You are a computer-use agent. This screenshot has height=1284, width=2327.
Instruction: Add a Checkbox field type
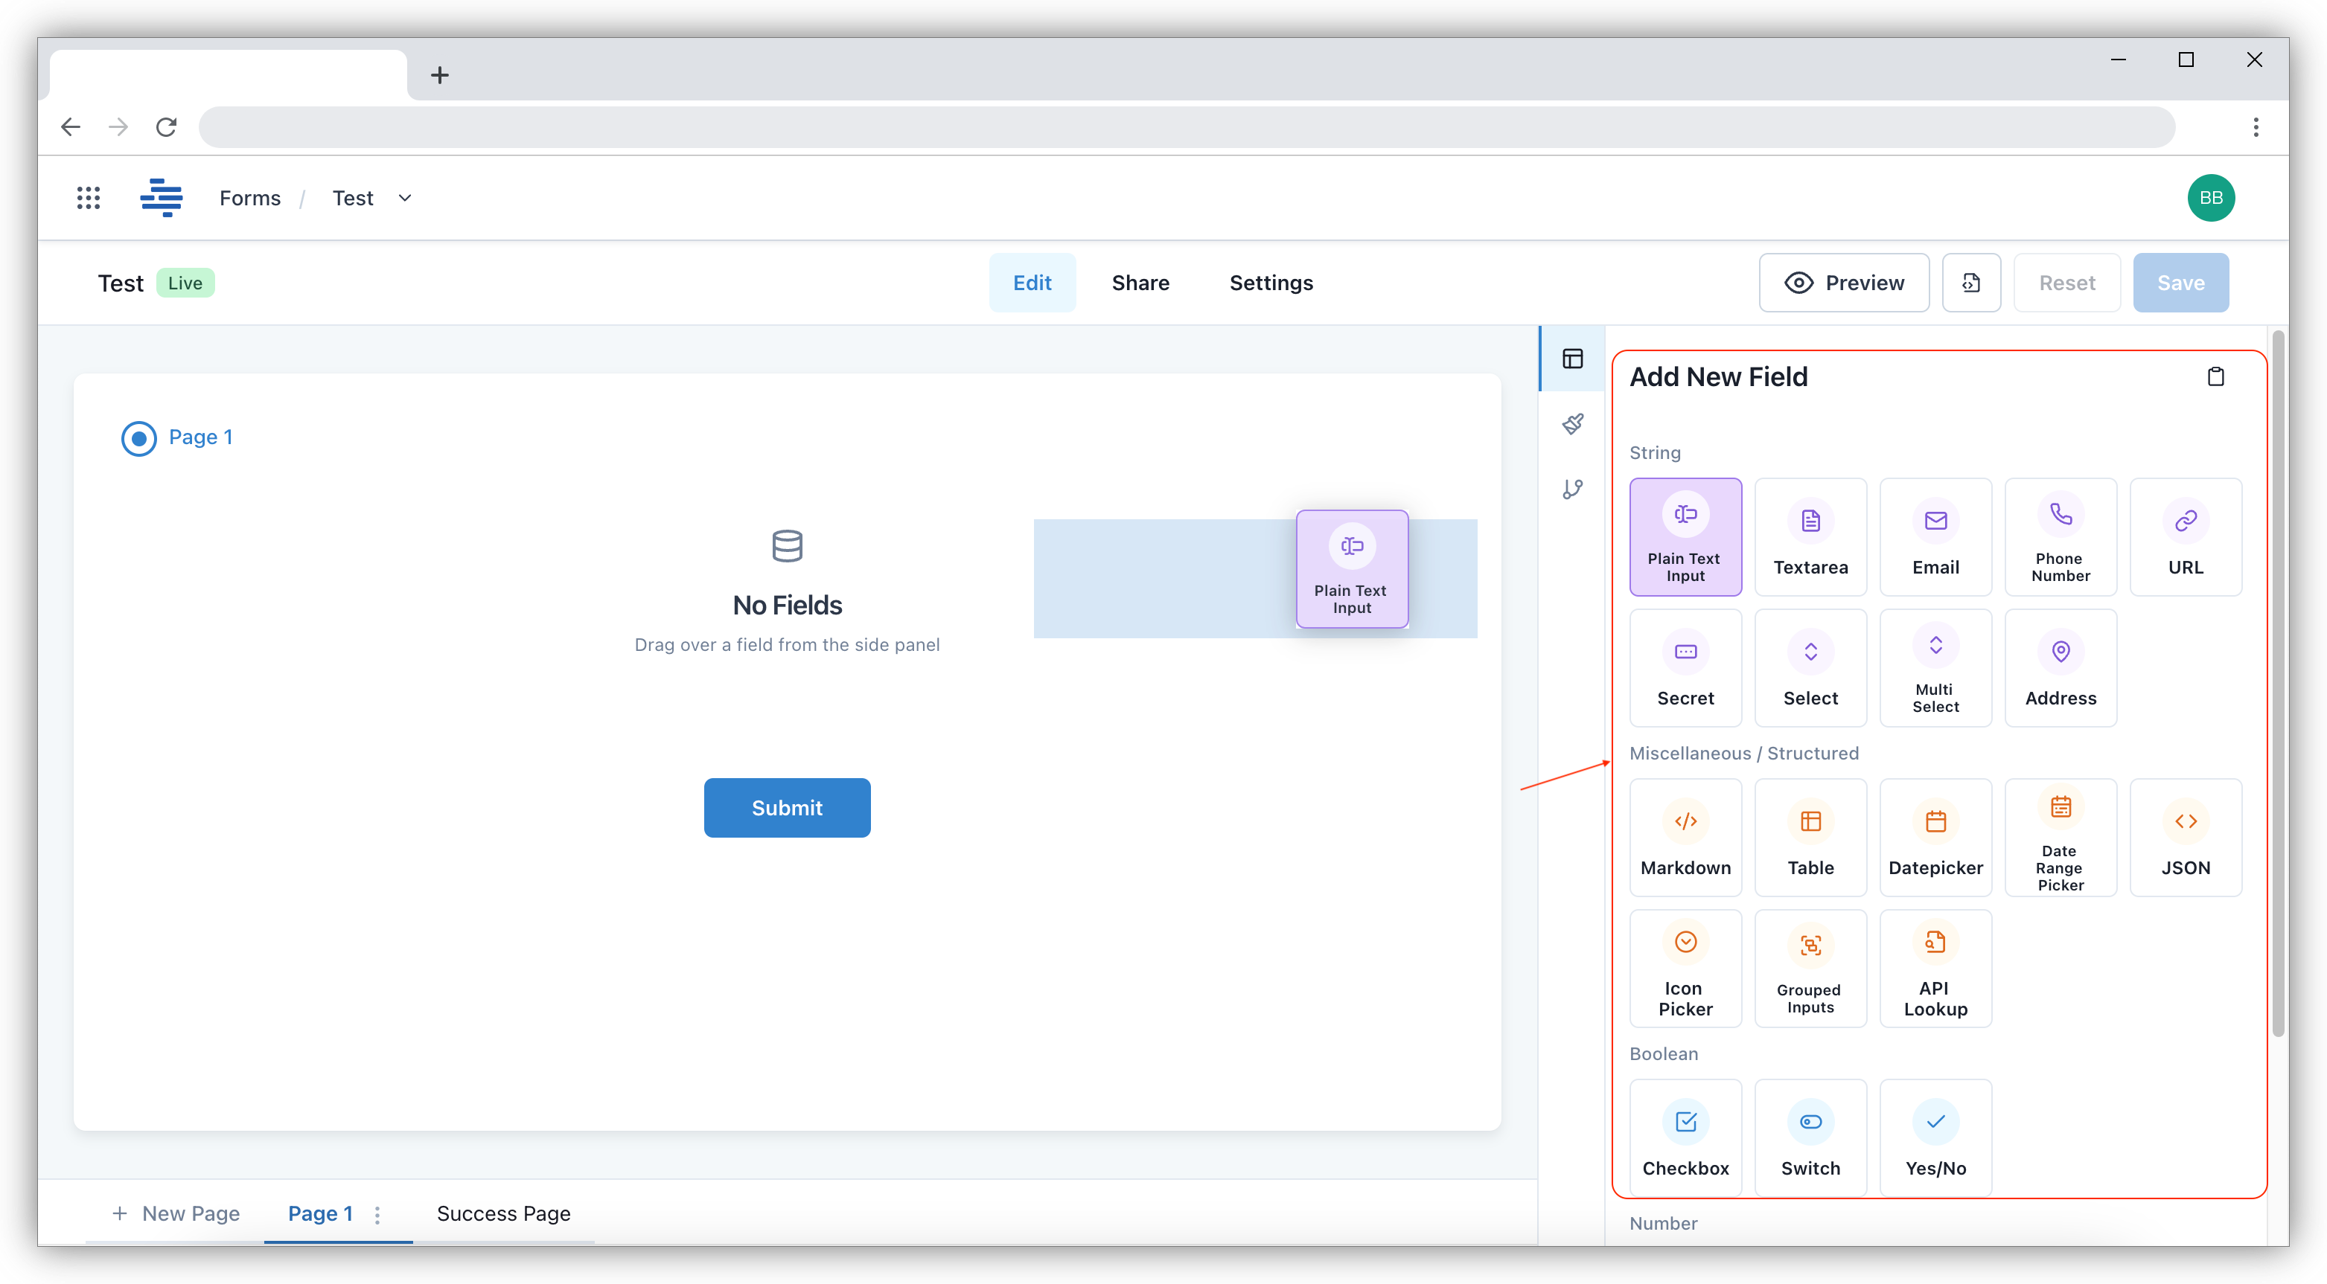coord(1685,1137)
